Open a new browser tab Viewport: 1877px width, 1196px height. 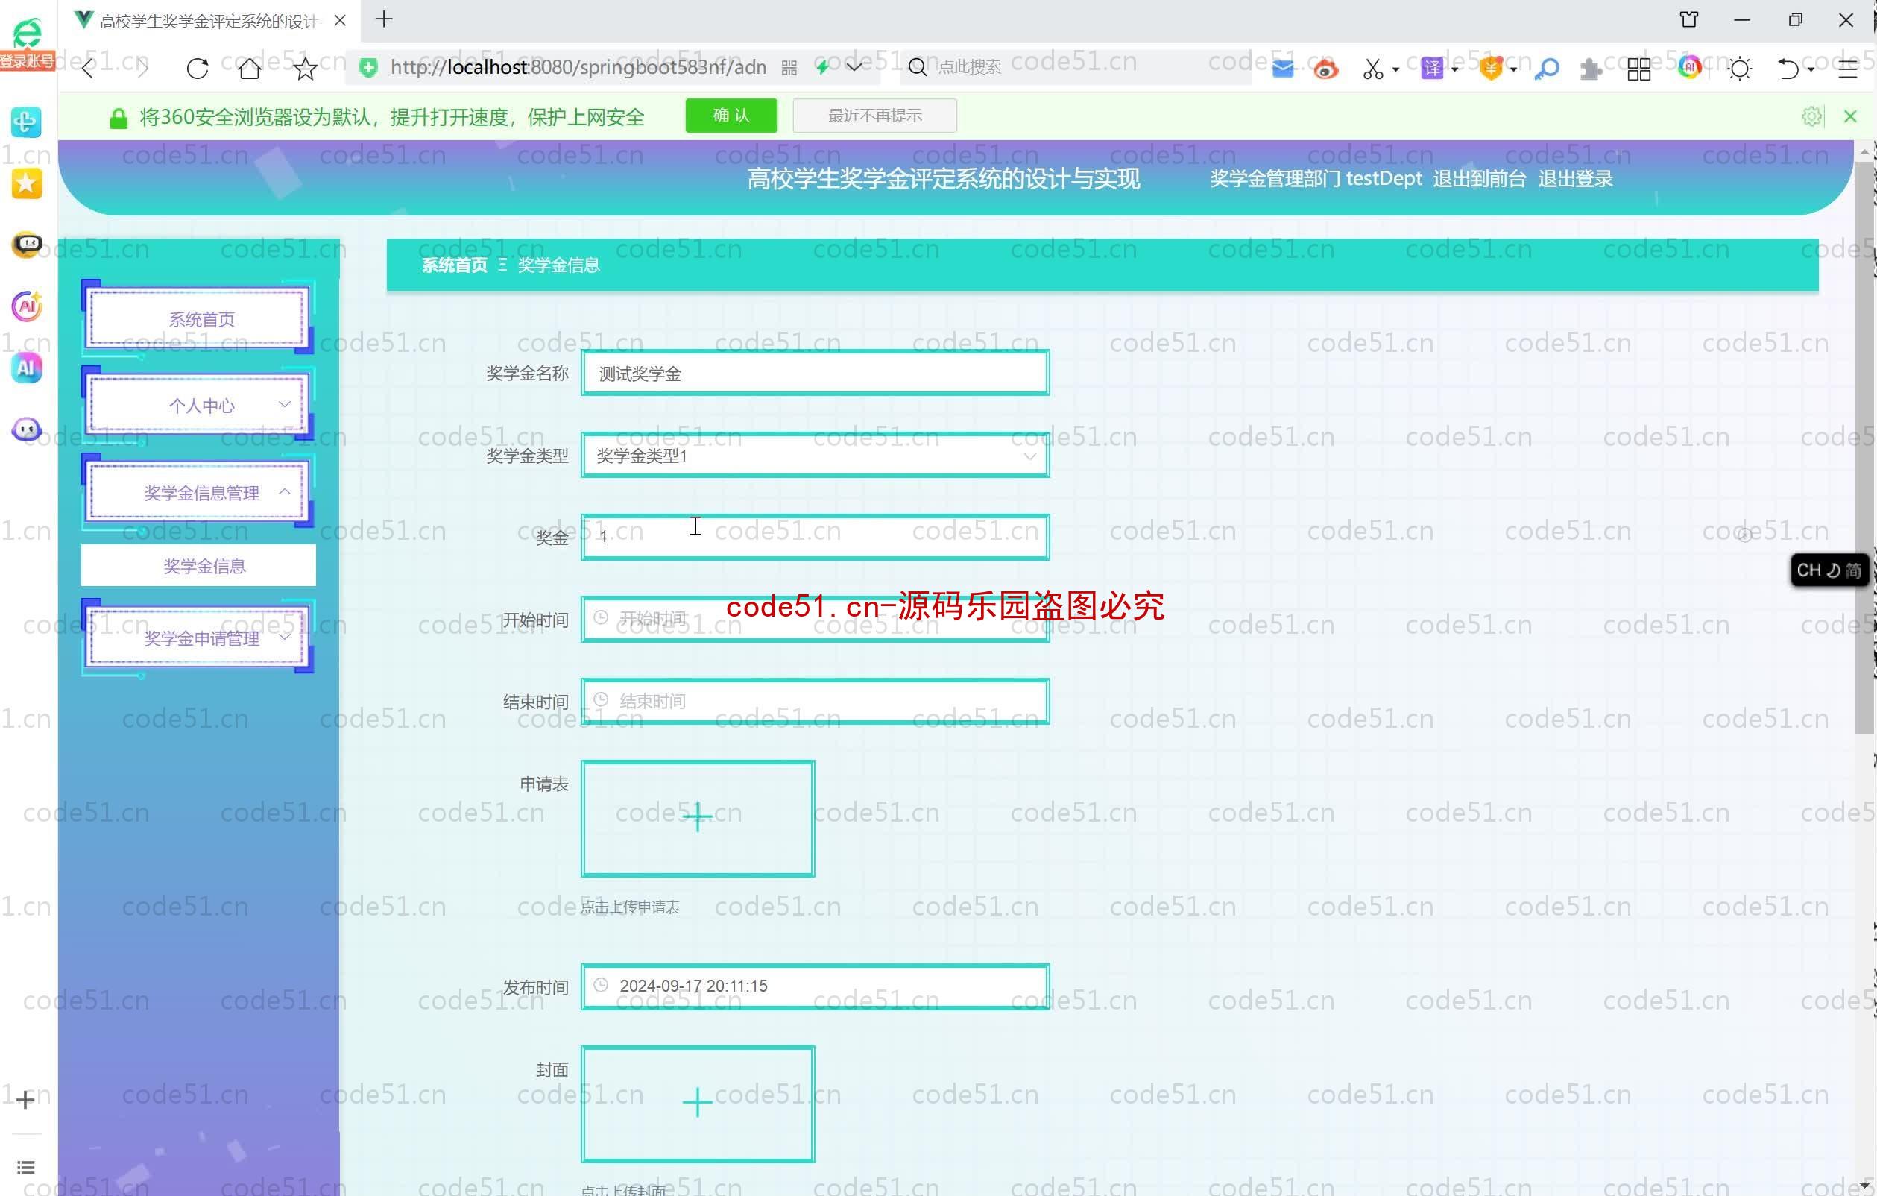383,19
